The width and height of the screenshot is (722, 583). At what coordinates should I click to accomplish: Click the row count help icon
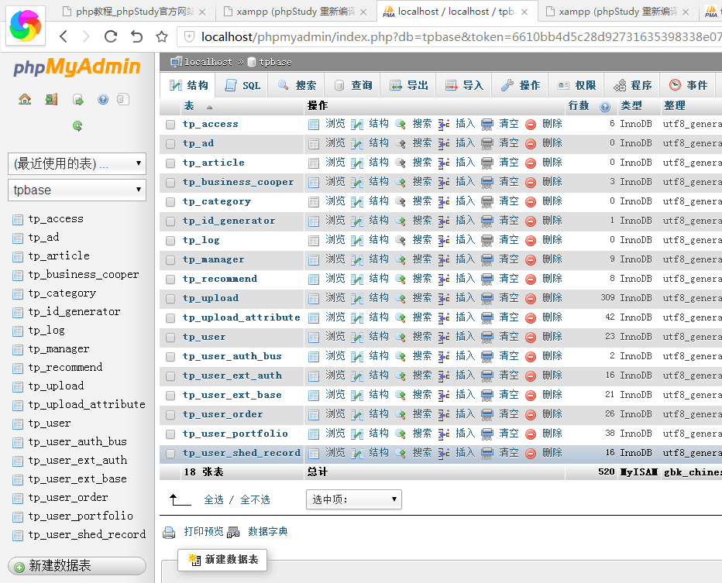coord(605,107)
